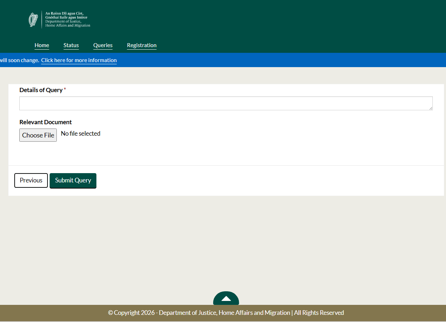The height and width of the screenshot is (322, 446).
Task: Click the Department of Justice harp logo
Action: (x=60, y=19)
